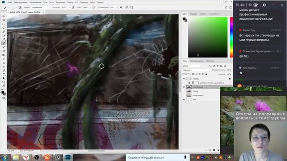287x161 pixels.
Task: Click the layer fill 100% field
Action: 229,74
